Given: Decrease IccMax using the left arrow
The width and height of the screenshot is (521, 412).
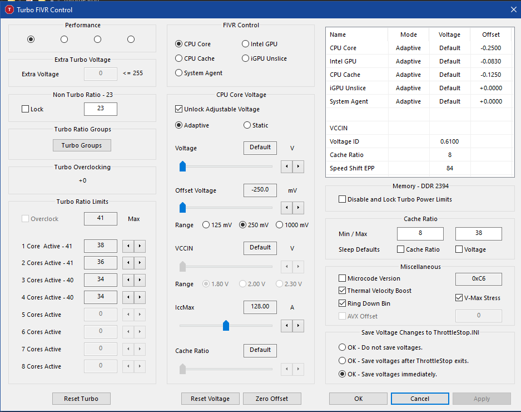Looking at the screenshot, I should click(287, 326).
